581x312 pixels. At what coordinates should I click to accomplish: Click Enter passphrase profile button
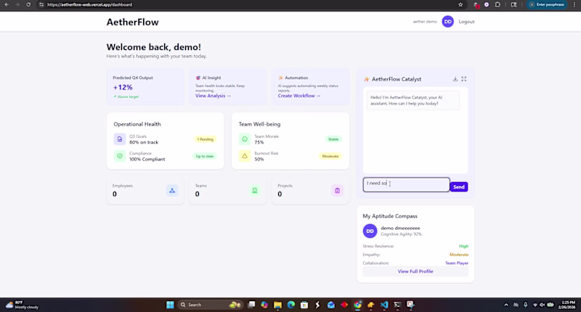click(x=547, y=4)
